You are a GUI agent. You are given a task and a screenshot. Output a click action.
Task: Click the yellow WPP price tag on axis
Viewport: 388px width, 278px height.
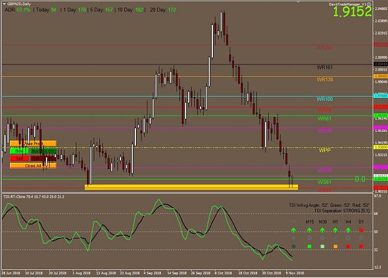click(x=381, y=147)
